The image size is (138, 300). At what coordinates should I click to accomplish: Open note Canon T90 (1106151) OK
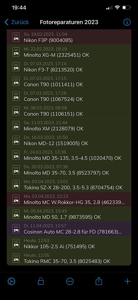click(69, 111)
